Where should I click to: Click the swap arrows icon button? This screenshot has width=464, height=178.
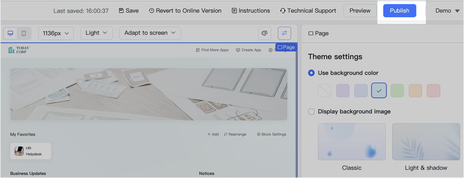[x=284, y=33]
